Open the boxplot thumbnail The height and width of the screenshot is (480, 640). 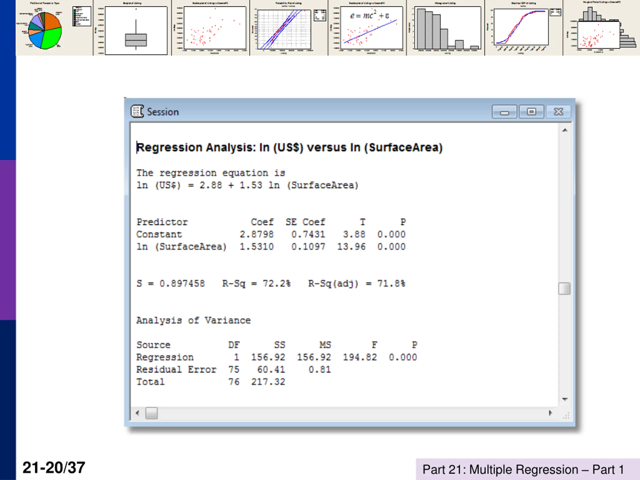point(132,27)
